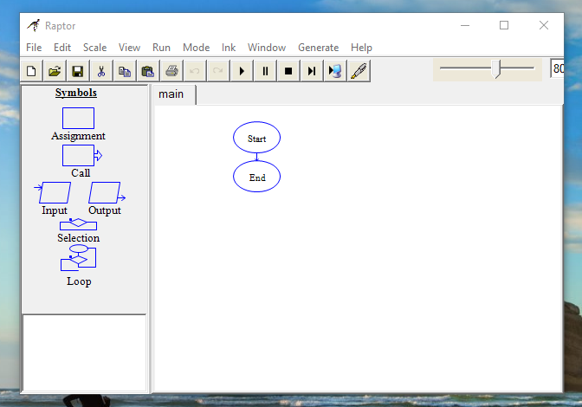
Task: Save the flowchart with the floppy disk icon
Action: (x=78, y=71)
